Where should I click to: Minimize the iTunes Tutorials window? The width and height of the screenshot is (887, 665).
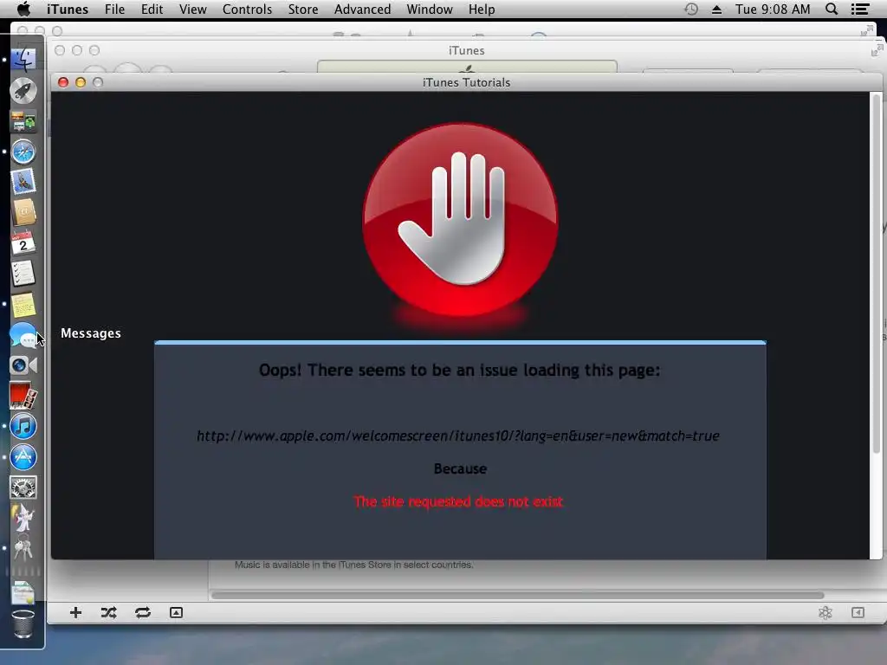pos(81,82)
